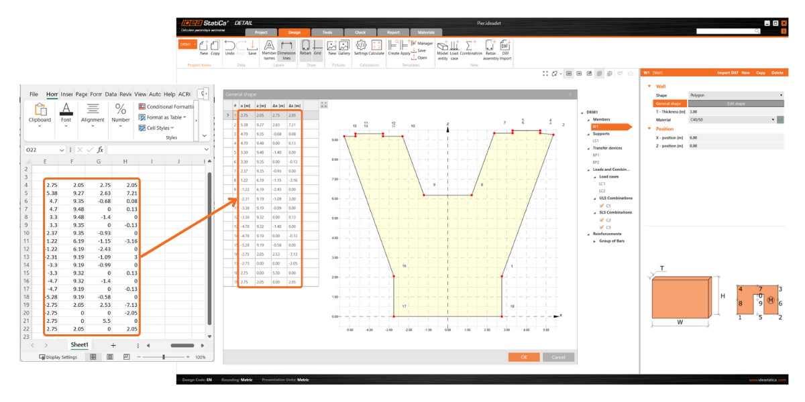
Task: Open the pictures Gallery icon
Action: tap(344, 47)
